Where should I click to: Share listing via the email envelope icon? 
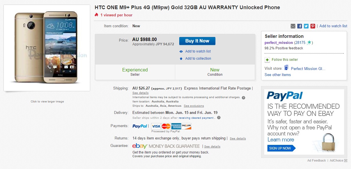coord(293,26)
